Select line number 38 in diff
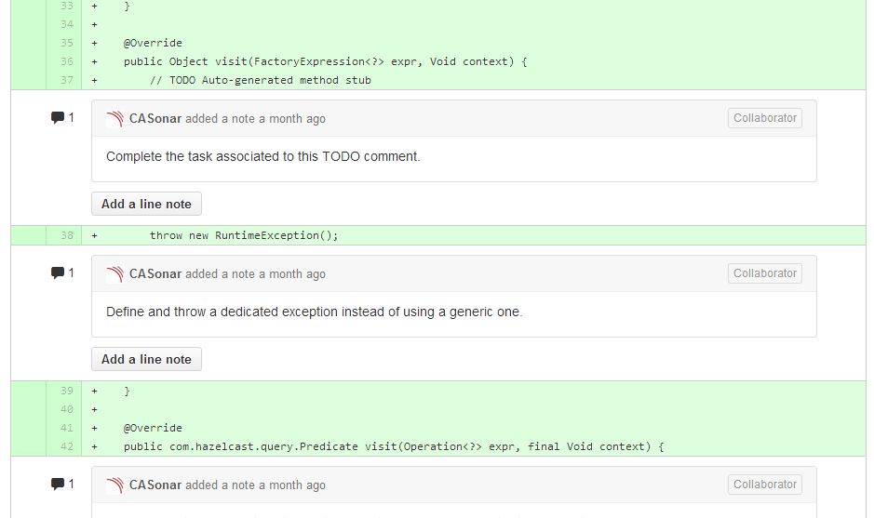The height and width of the screenshot is (518, 874). tap(66, 235)
